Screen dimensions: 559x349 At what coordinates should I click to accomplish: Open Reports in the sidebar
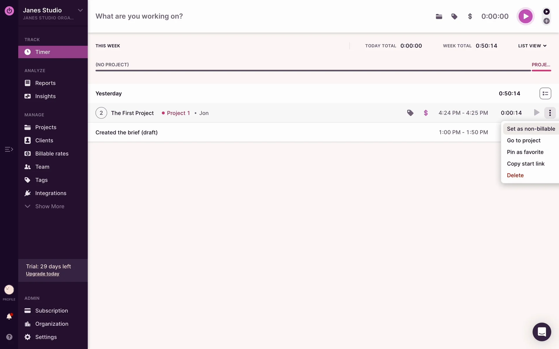point(45,83)
